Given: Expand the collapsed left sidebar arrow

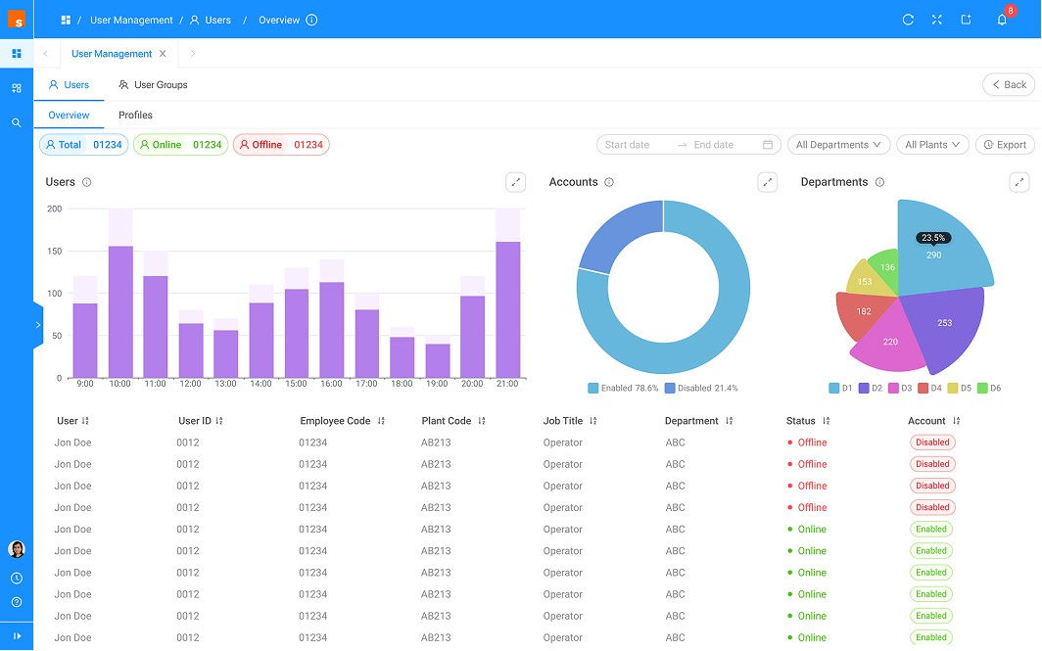Looking at the screenshot, I should point(38,325).
